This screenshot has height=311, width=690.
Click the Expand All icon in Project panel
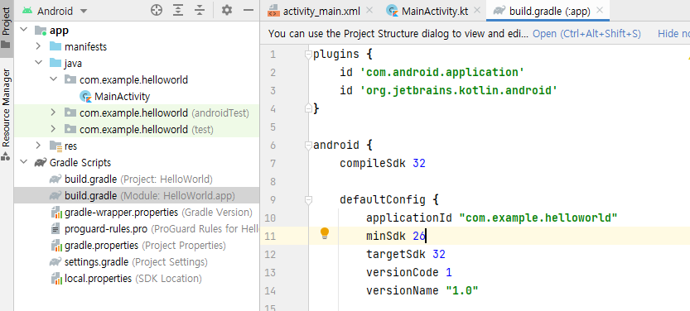[x=178, y=10]
